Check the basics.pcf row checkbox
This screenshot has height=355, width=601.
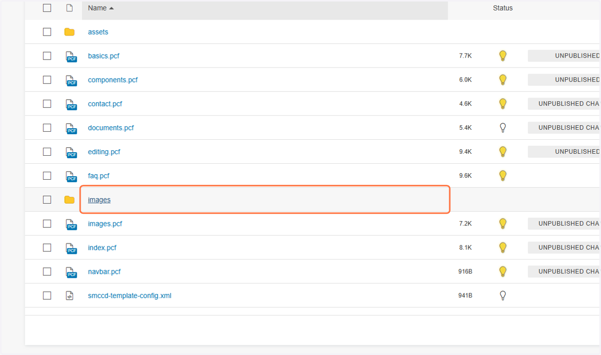point(47,56)
